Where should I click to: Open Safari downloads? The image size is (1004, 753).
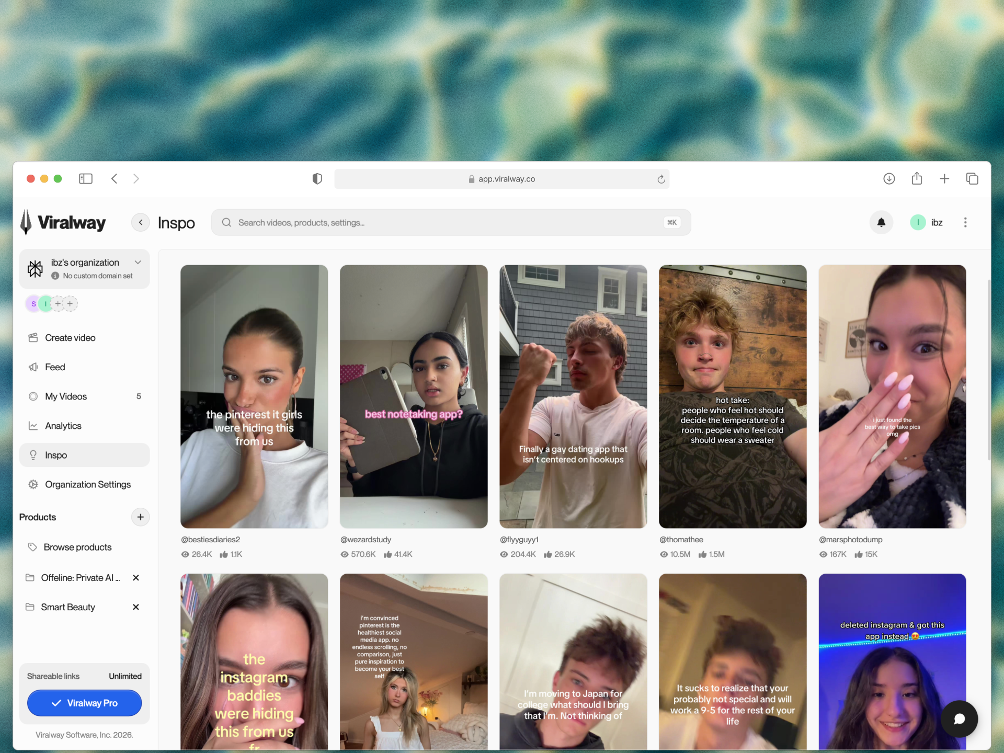(x=889, y=179)
